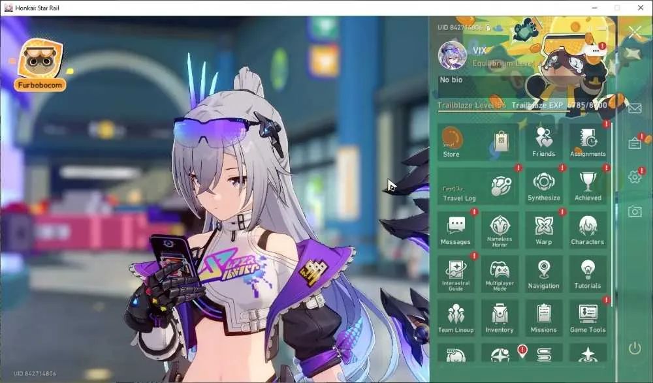
Task: Open Team Lineup
Action: pyautogui.click(x=456, y=318)
